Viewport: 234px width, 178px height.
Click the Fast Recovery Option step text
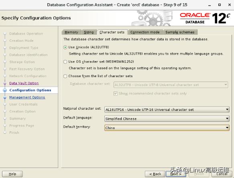27,69
